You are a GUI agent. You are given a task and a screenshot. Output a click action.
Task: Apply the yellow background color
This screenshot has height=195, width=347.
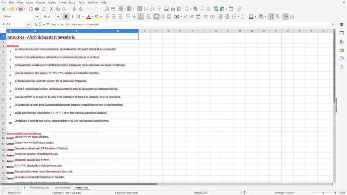97,17
